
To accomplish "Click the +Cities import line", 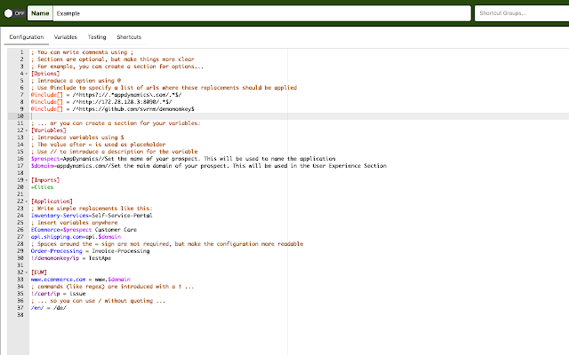I will [42, 187].
